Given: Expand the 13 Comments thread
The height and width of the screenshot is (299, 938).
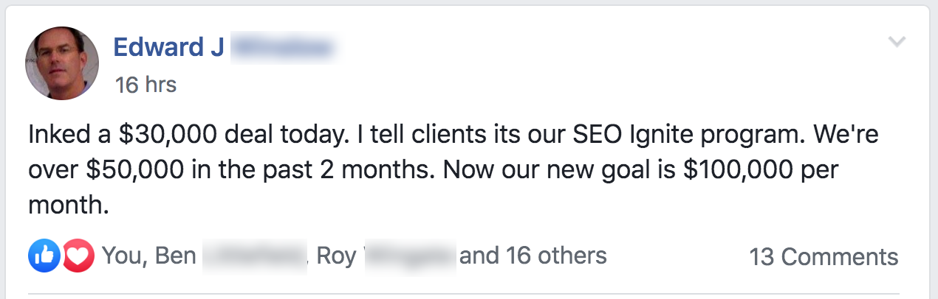Looking at the screenshot, I should click(824, 257).
